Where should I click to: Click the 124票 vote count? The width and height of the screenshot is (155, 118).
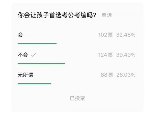105,55
